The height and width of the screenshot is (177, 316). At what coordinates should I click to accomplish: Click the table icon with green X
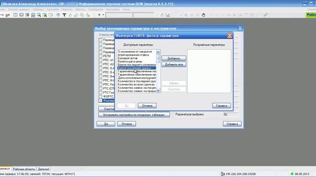point(45,15)
